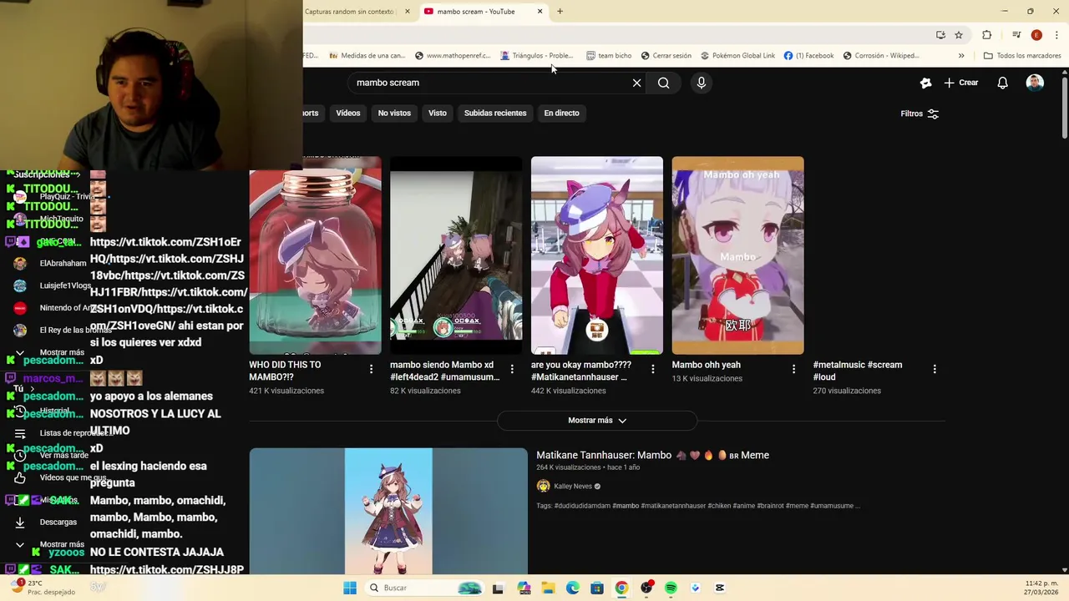Bookmark this page with the star icon
Screen dimensions: 1069x601
tap(959, 35)
